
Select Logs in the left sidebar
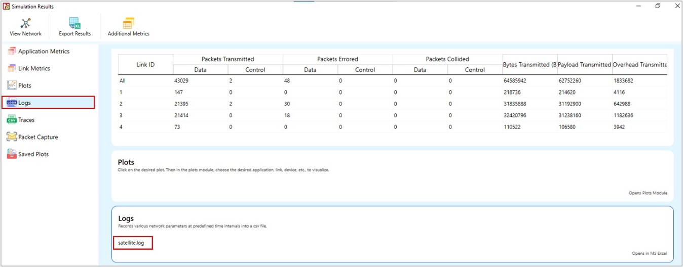24,103
